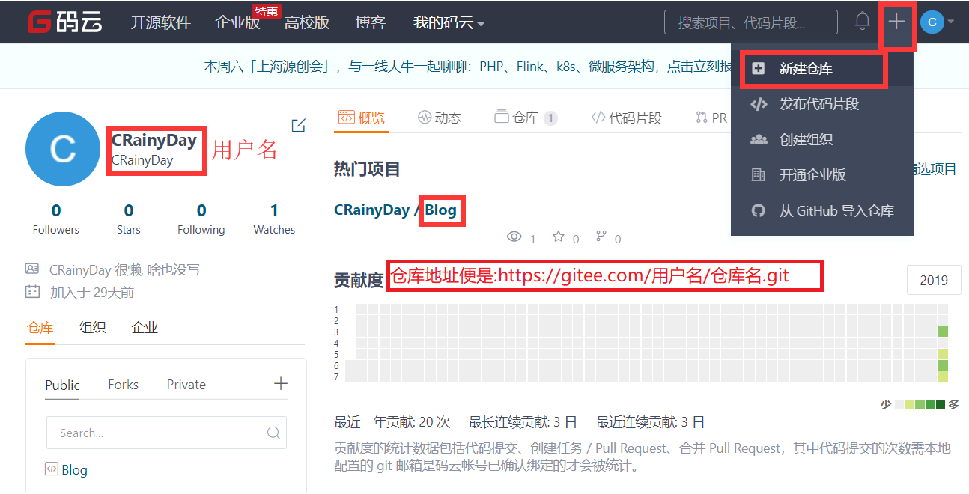Click the code icon beside sidebar Blog
The height and width of the screenshot is (494, 969).
click(x=52, y=469)
